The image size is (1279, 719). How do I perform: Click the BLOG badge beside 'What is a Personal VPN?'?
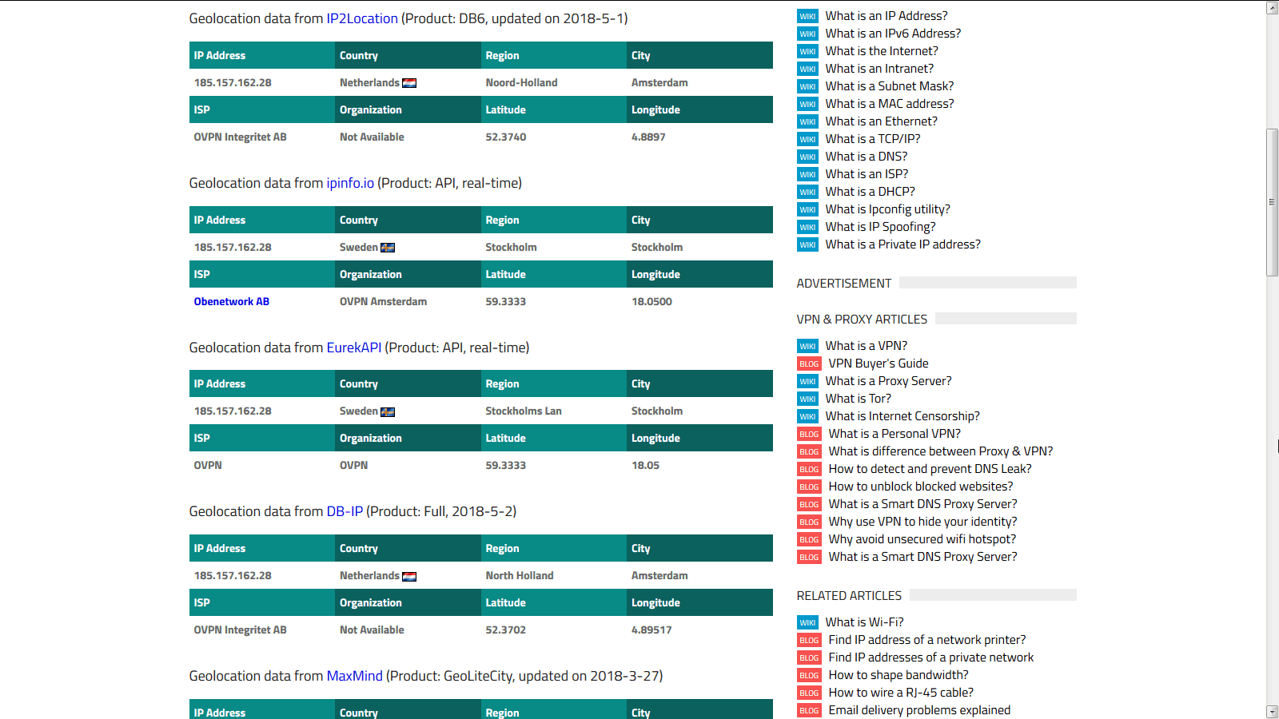[809, 434]
